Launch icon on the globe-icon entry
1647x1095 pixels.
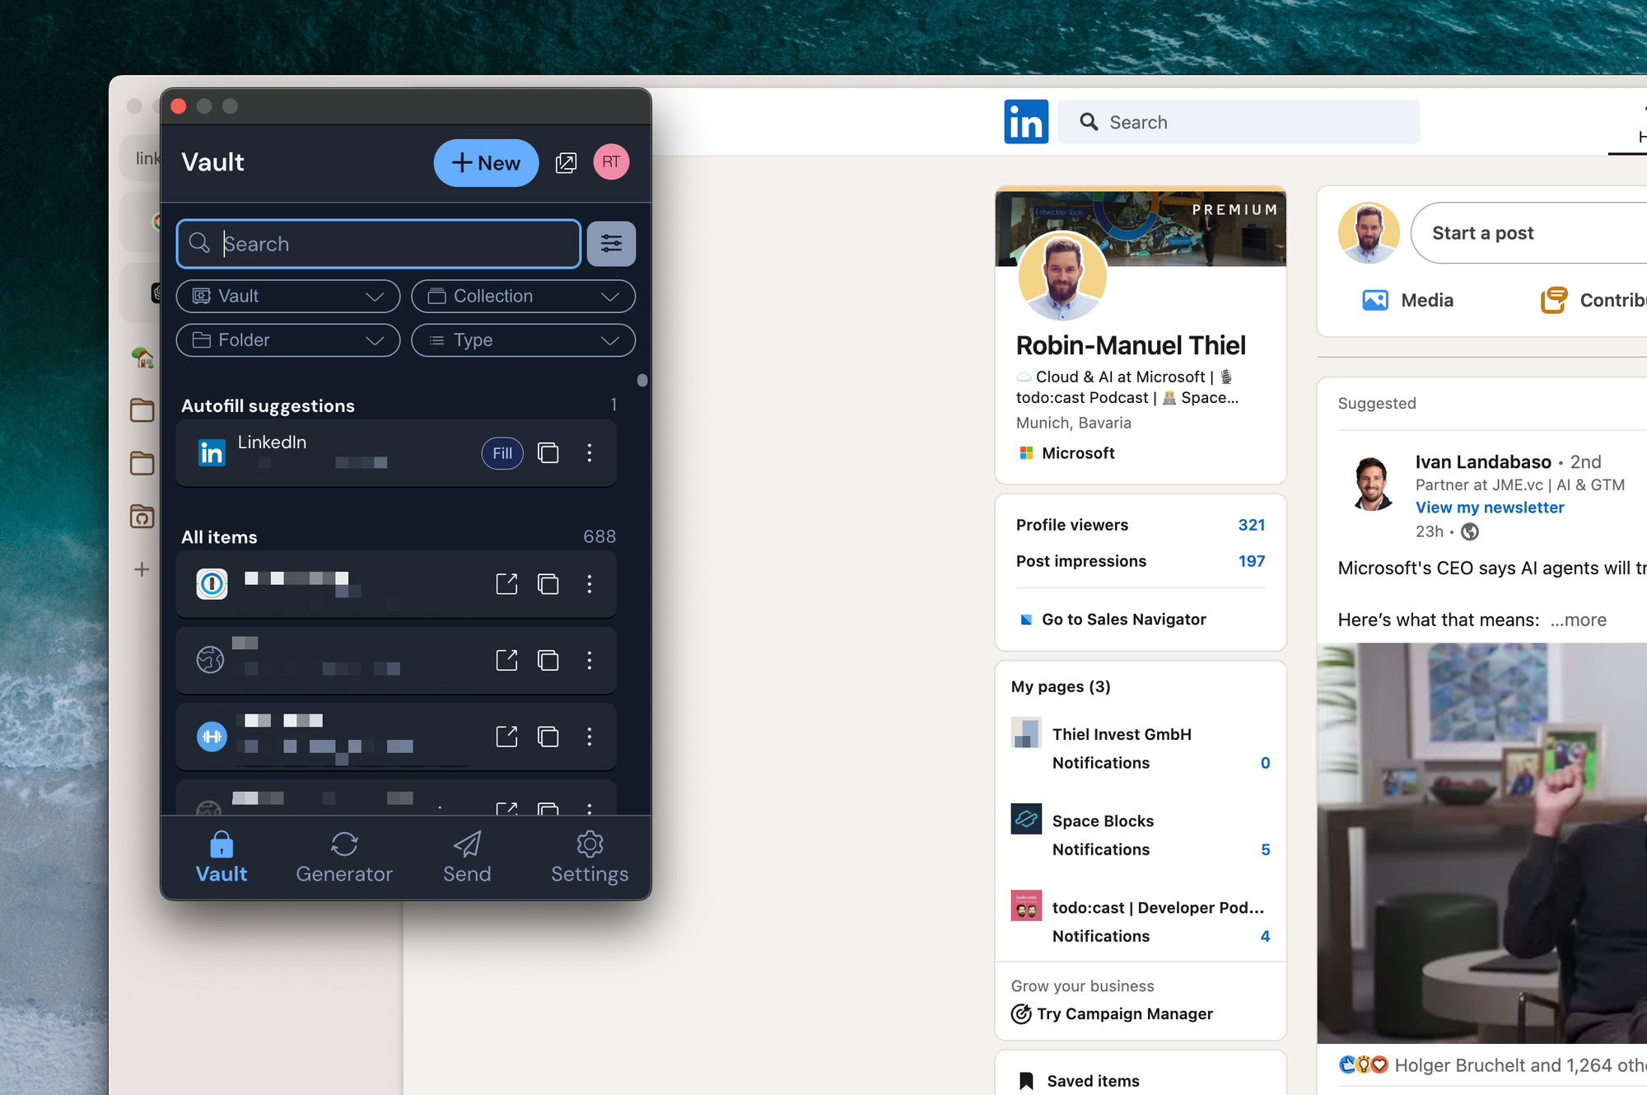coord(507,660)
